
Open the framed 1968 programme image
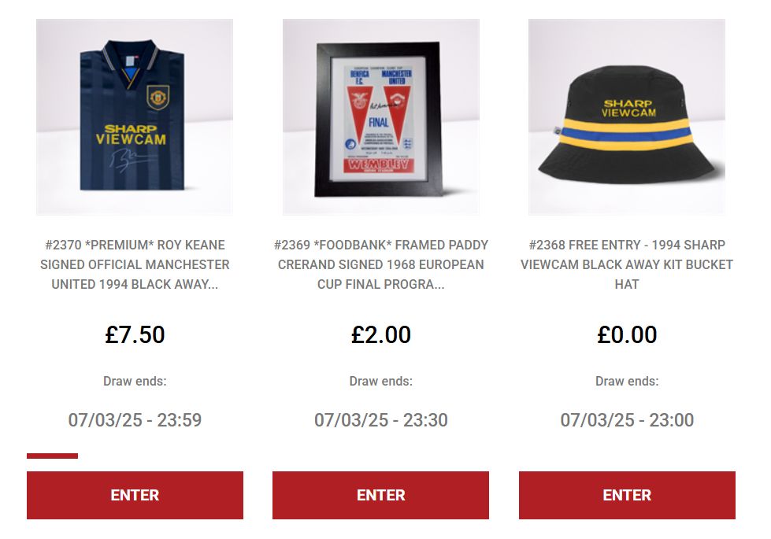pyautogui.click(x=380, y=117)
